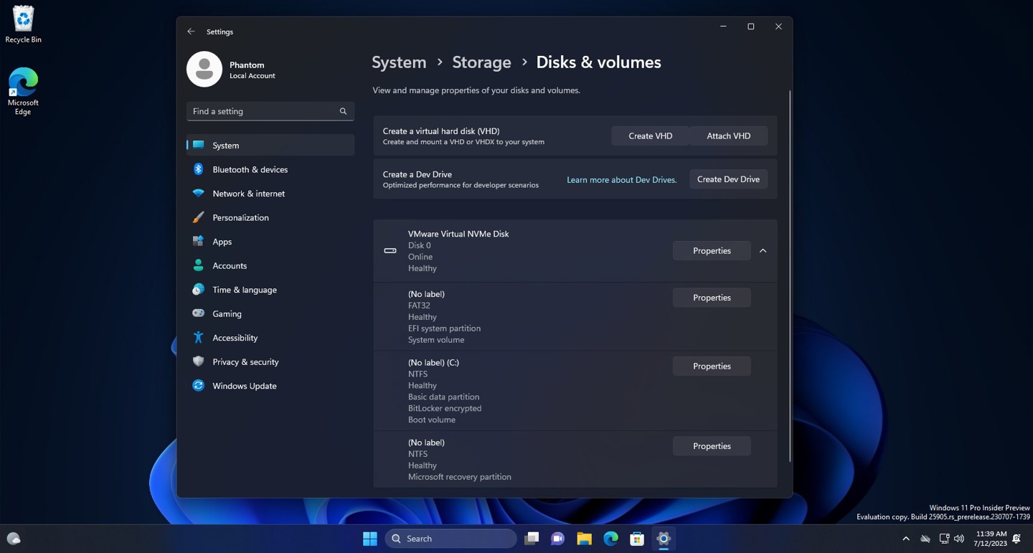Open File Explorer from taskbar
1033x553 pixels.
click(x=584, y=538)
